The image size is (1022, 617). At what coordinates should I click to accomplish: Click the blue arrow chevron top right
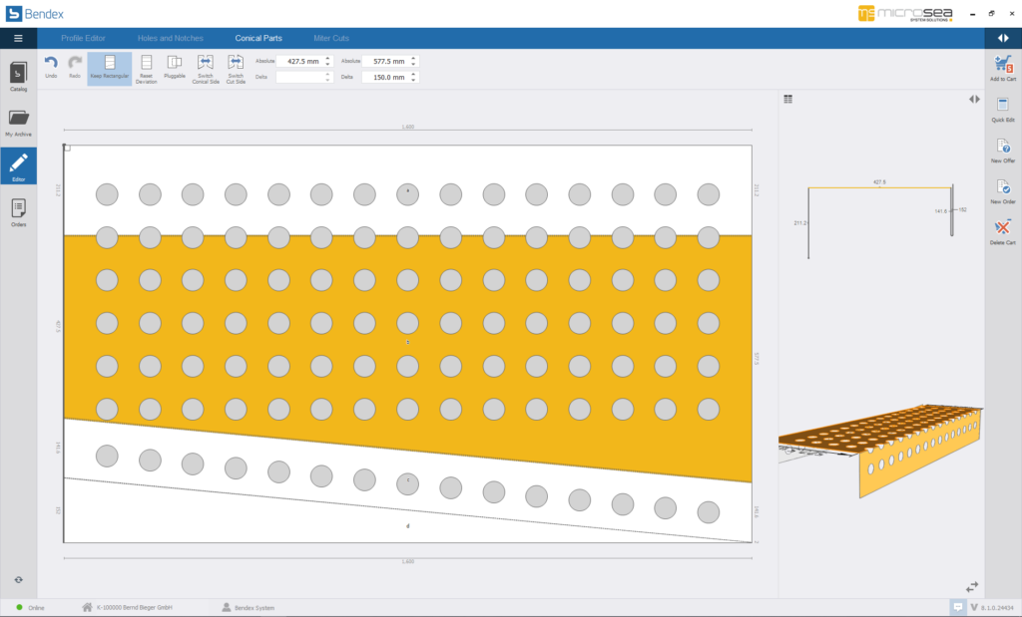pyautogui.click(x=1004, y=37)
